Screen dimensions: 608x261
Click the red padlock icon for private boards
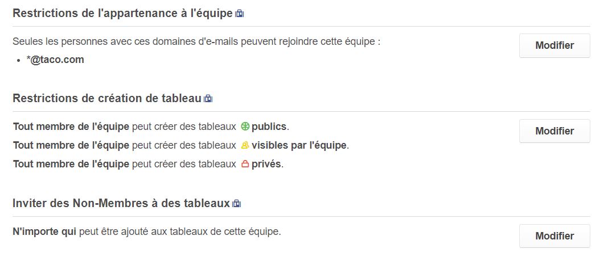click(x=245, y=165)
